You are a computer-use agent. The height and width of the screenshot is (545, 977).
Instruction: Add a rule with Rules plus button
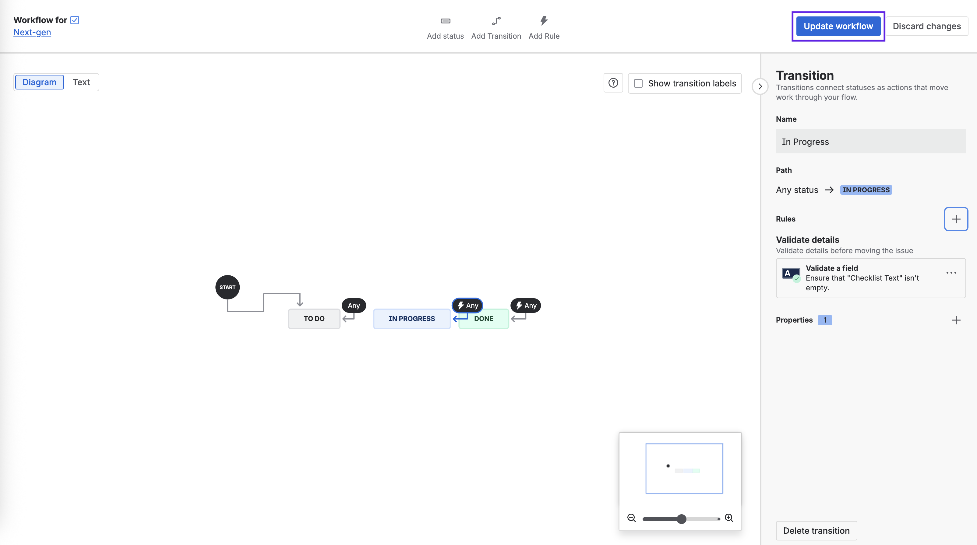(x=956, y=219)
